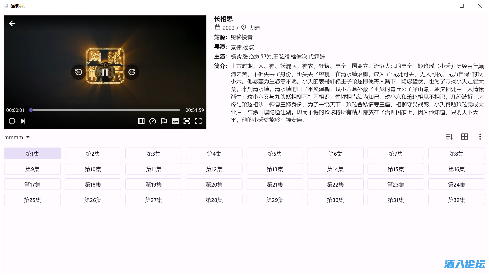Open the three-dot more options menu

[x=480, y=137]
